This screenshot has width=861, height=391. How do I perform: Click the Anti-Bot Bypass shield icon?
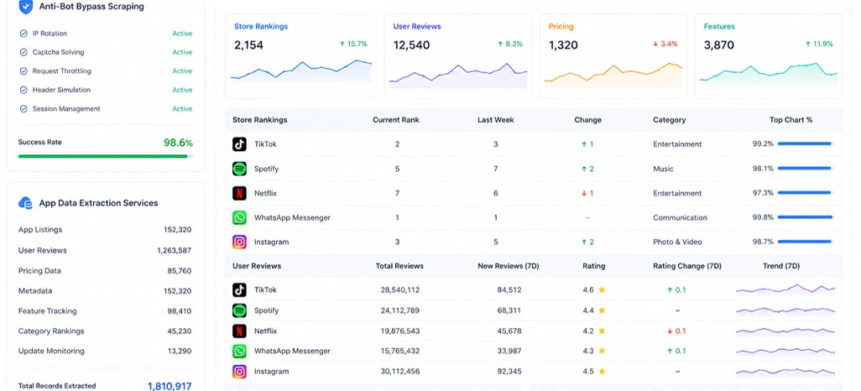point(25,6)
